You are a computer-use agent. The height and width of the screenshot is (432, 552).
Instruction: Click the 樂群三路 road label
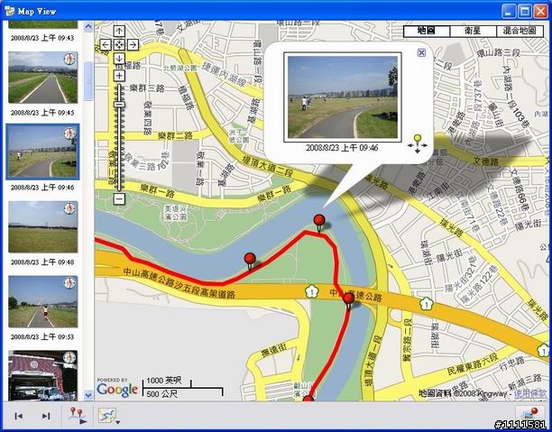147,87
